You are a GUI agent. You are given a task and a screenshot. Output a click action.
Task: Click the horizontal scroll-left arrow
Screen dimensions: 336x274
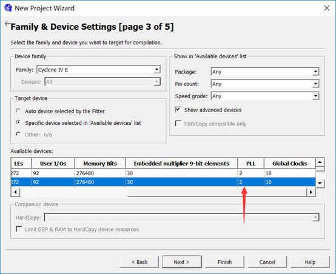tap(15, 192)
